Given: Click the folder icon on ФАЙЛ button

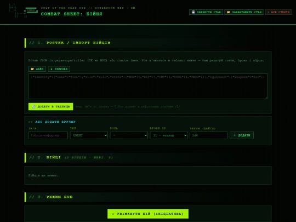Looking at the screenshot, I should (32, 69).
